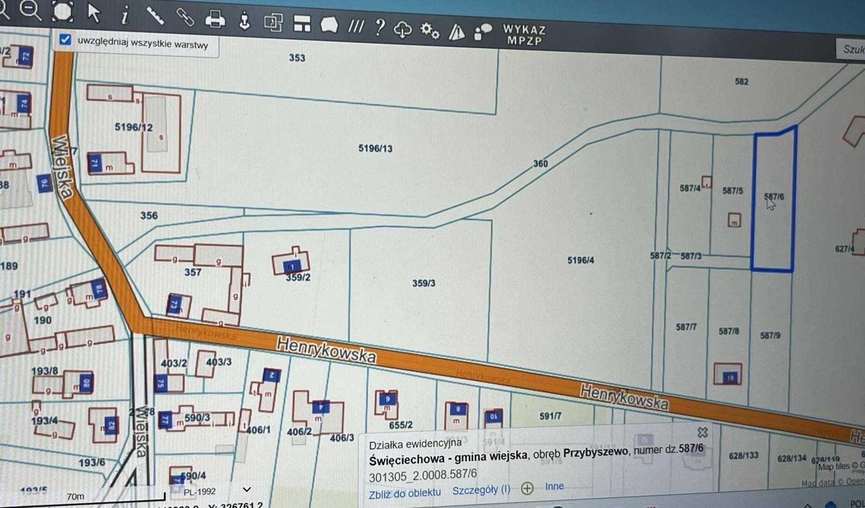Screen dimensions: 865x508
Task: Click parcel label 587/5 on map
Action: click(733, 191)
